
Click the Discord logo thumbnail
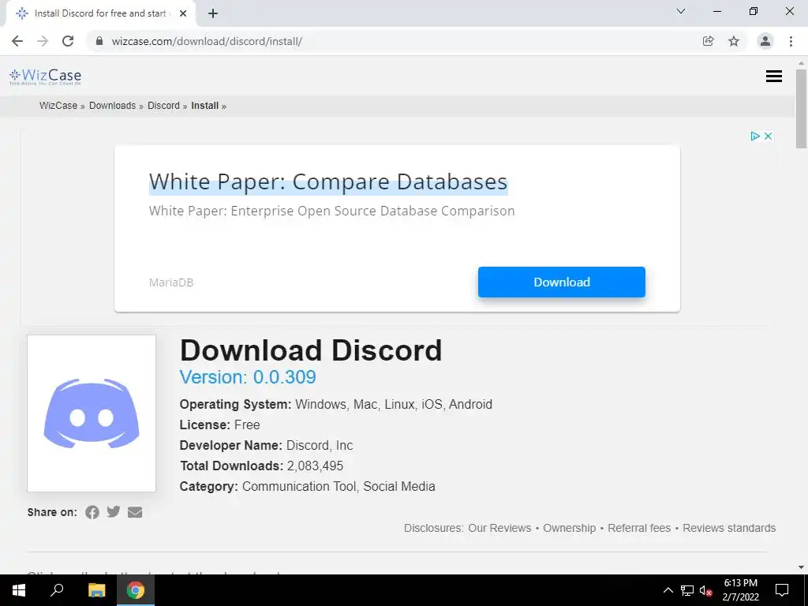pyautogui.click(x=92, y=413)
